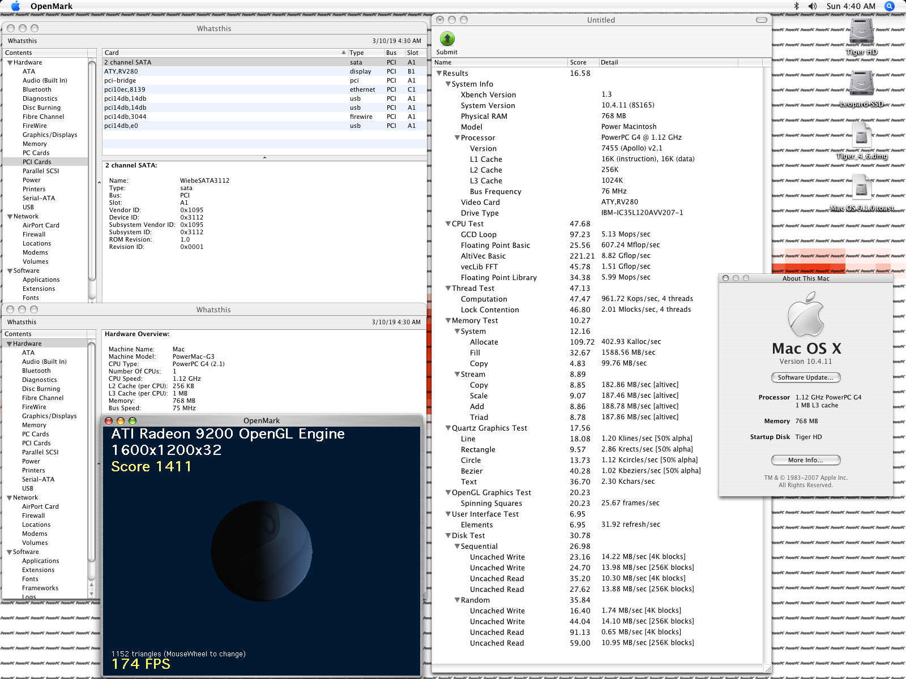The height and width of the screenshot is (679, 906).
Task: Collapse the Stream group in Memory Test
Action: (x=457, y=375)
